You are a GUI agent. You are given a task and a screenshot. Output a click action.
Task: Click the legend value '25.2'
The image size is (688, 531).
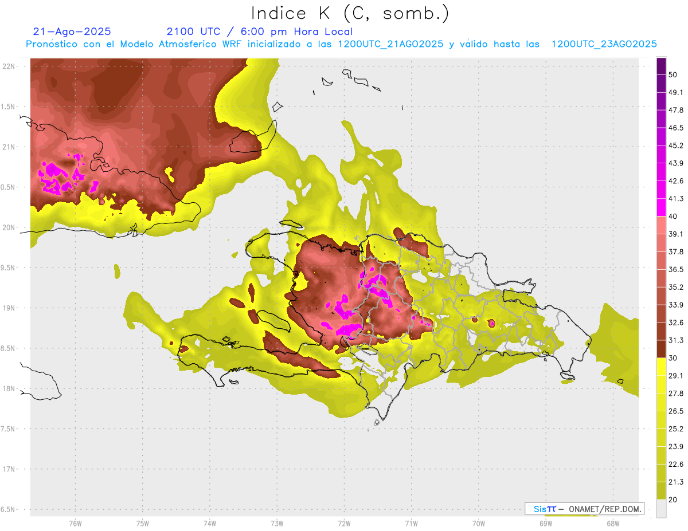(676, 429)
